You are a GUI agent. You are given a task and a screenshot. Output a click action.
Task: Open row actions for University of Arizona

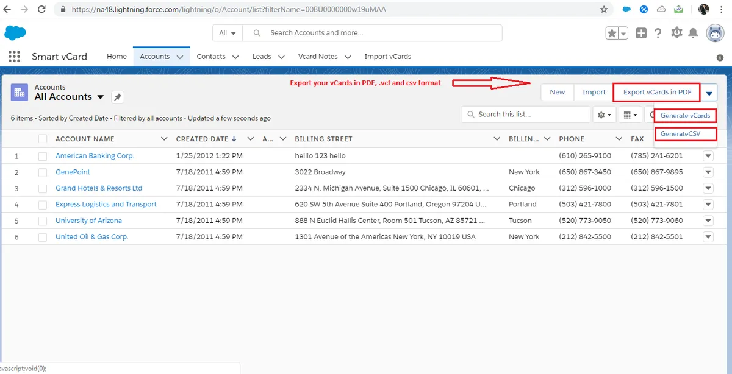[708, 221]
